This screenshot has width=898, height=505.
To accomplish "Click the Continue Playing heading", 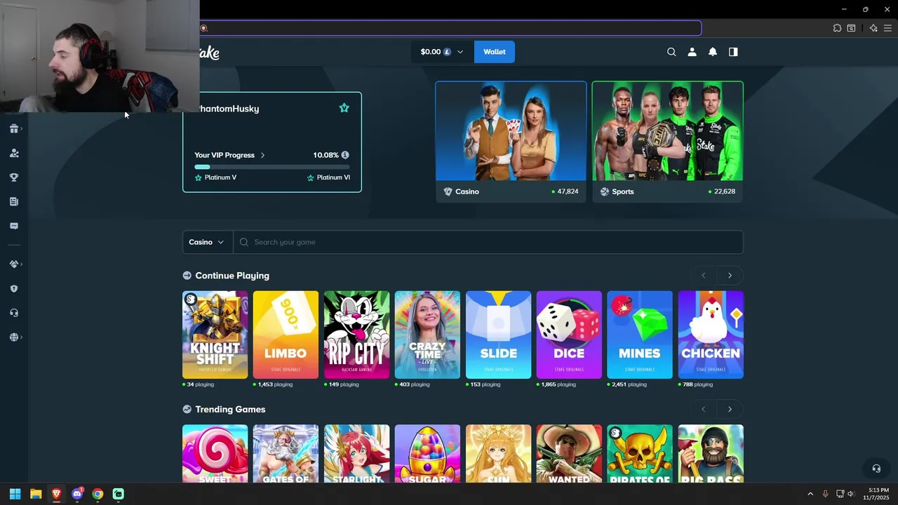I will (232, 276).
